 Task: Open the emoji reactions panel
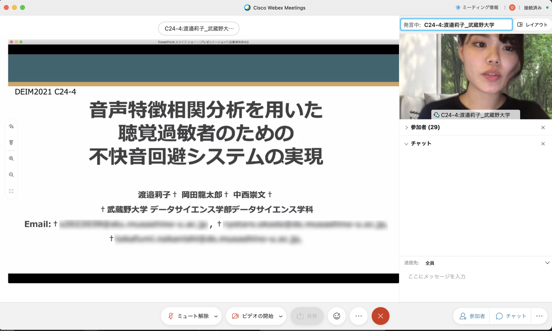(x=337, y=316)
